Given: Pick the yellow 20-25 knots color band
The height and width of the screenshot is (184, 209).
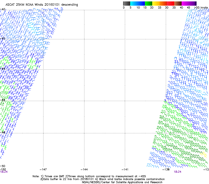Looking at the screenshot, I should [x=156, y=3].
